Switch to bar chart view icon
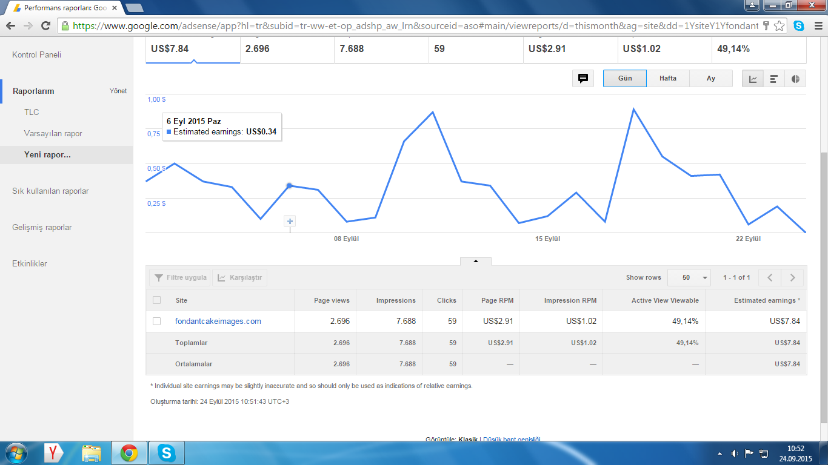 click(x=774, y=79)
